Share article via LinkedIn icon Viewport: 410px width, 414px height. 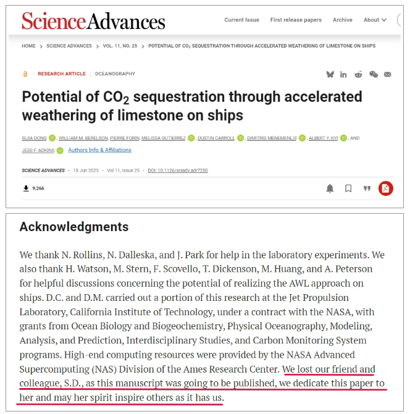343,75
